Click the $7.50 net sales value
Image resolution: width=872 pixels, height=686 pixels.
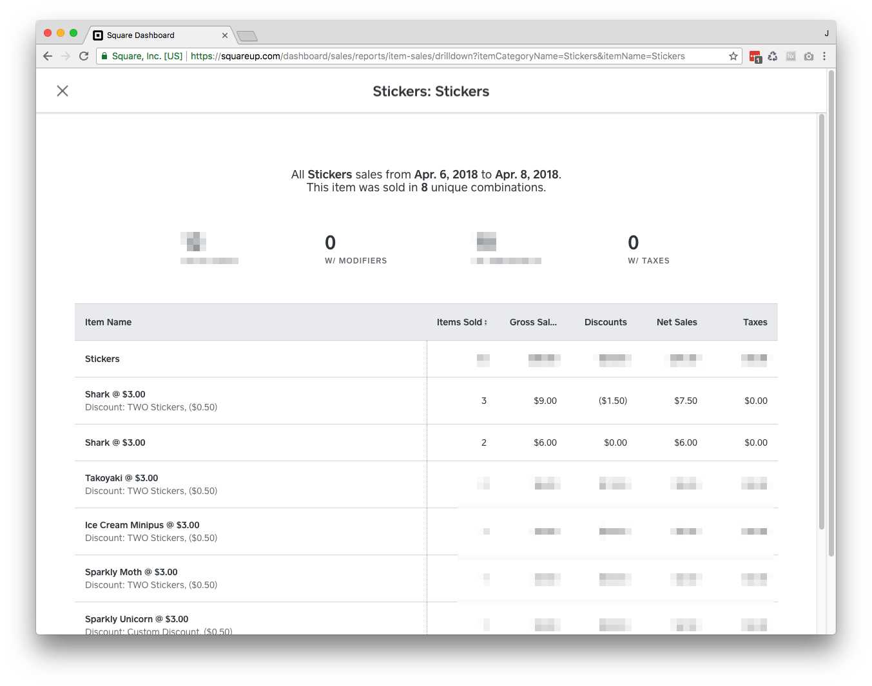(x=686, y=401)
